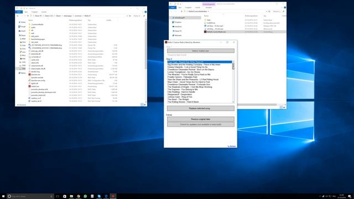The height and width of the screenshot is (199, 354).
Task: Click 'common' breadcrumb in left Explorer address bar
Action: pyautogui.click(x=78, y=16)
